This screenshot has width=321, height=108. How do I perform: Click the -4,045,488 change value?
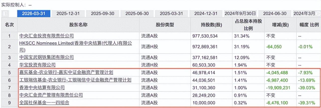pos(277,72)
